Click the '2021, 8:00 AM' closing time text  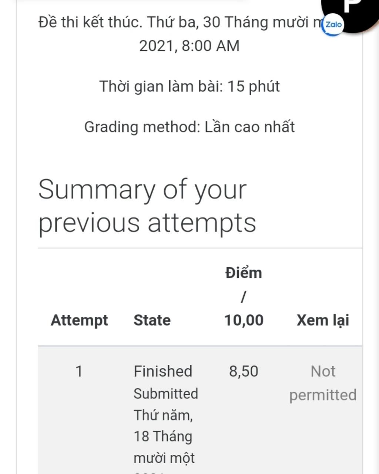[189, 46]
